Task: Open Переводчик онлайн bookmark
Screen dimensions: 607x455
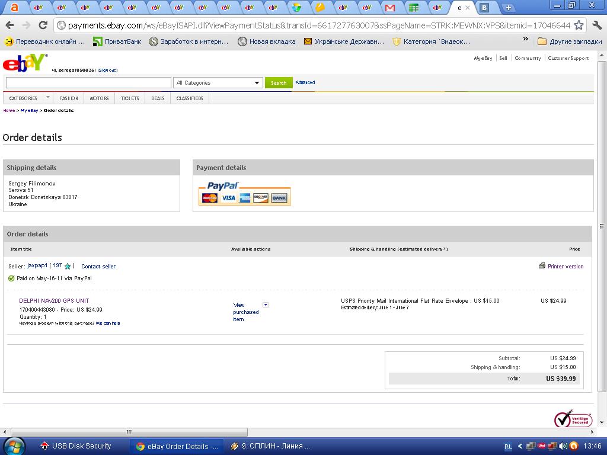Action: [x=44, y=41]
